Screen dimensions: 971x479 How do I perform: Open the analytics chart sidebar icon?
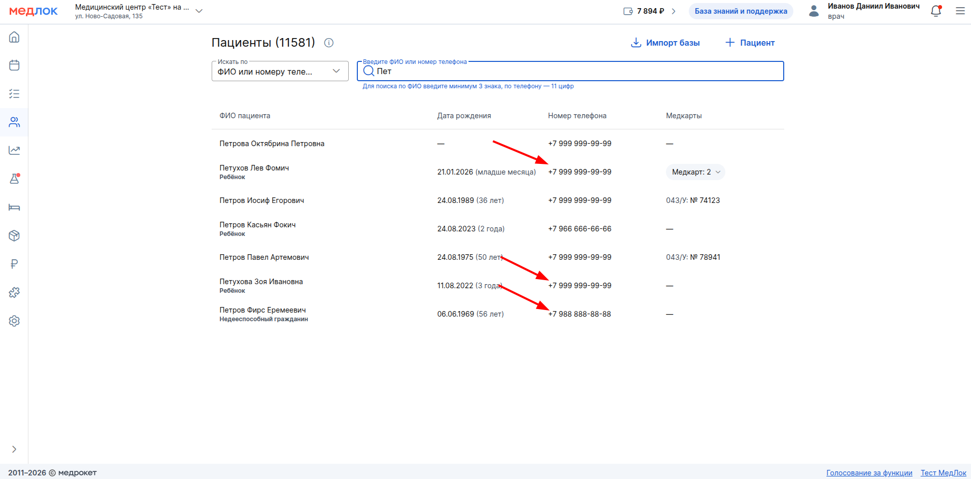(x=14, y=151)
